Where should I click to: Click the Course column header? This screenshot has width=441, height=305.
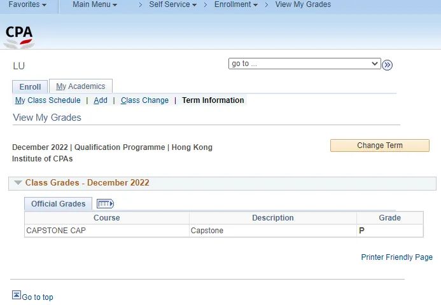[107, 218]
